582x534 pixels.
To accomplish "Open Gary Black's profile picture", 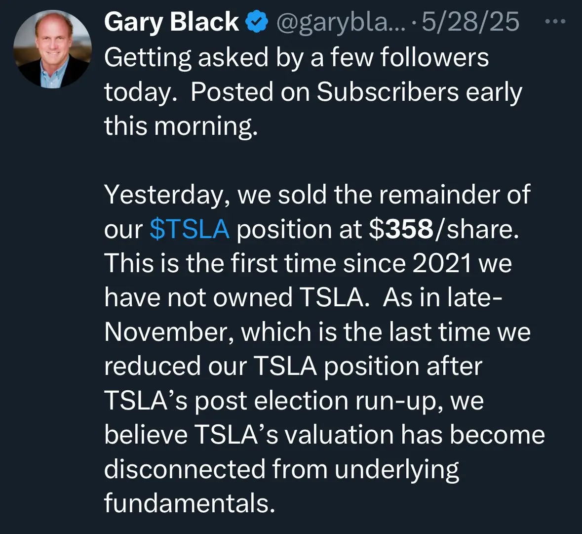I will coord(52,49).
